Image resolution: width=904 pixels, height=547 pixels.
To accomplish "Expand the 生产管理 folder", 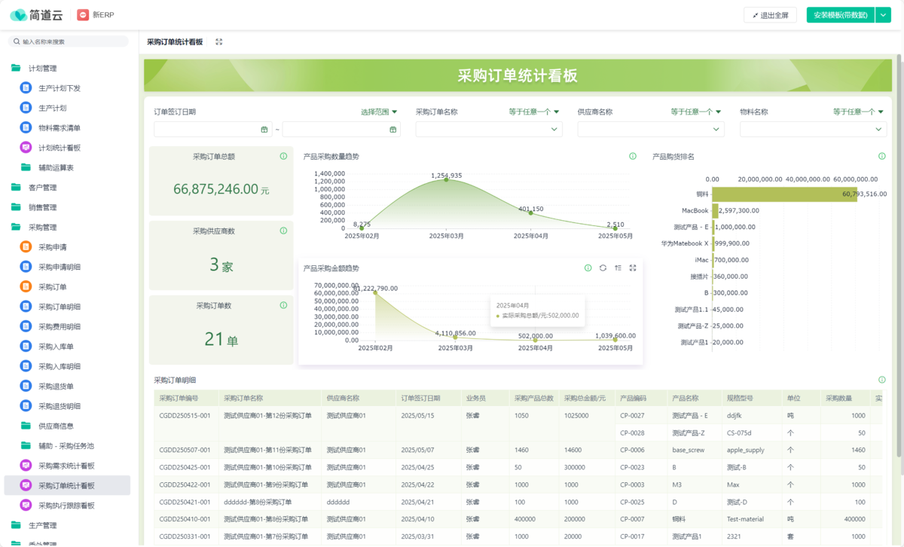I will [43, 525].
